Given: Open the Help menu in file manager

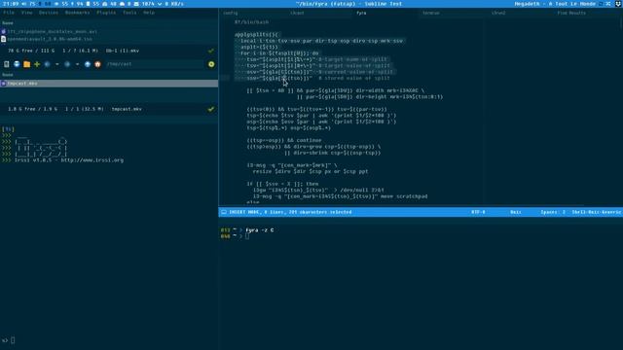Looking at the screenshot, I should [x=149, y=13].
